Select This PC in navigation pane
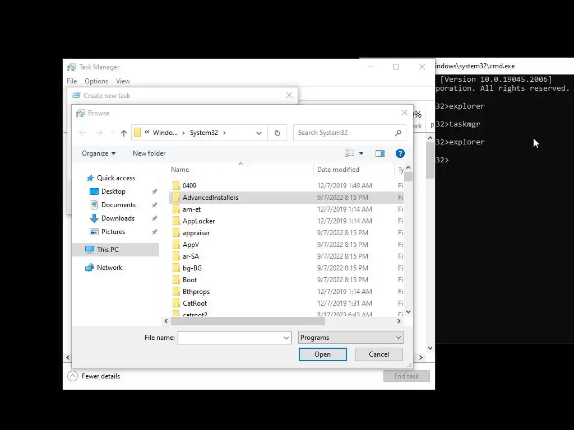This screenshot has width=574, height=430. 115,250
